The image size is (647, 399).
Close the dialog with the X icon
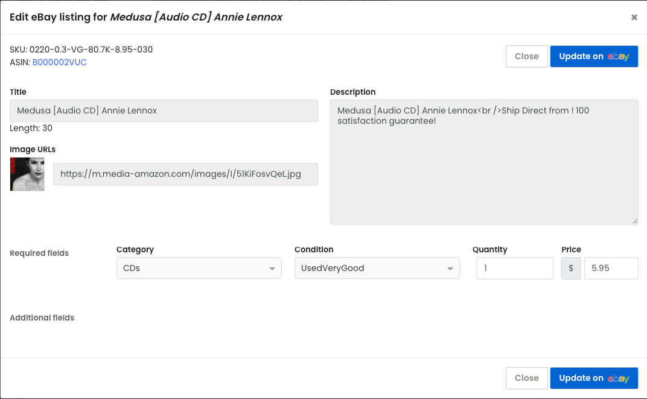[634, 18]
